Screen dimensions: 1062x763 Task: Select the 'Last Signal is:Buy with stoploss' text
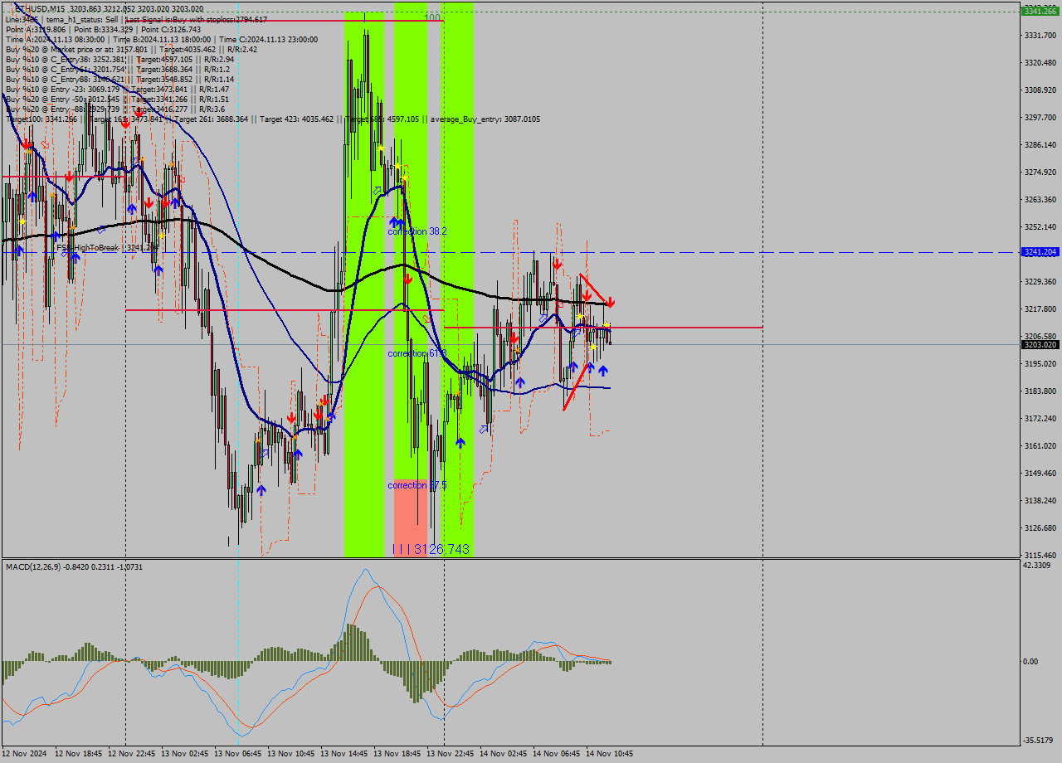coord(196,19)
